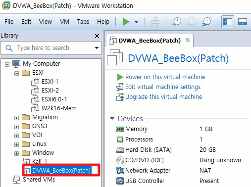251x187 pixels.
Task: Close the Library panel
Action: coord(97,36)
